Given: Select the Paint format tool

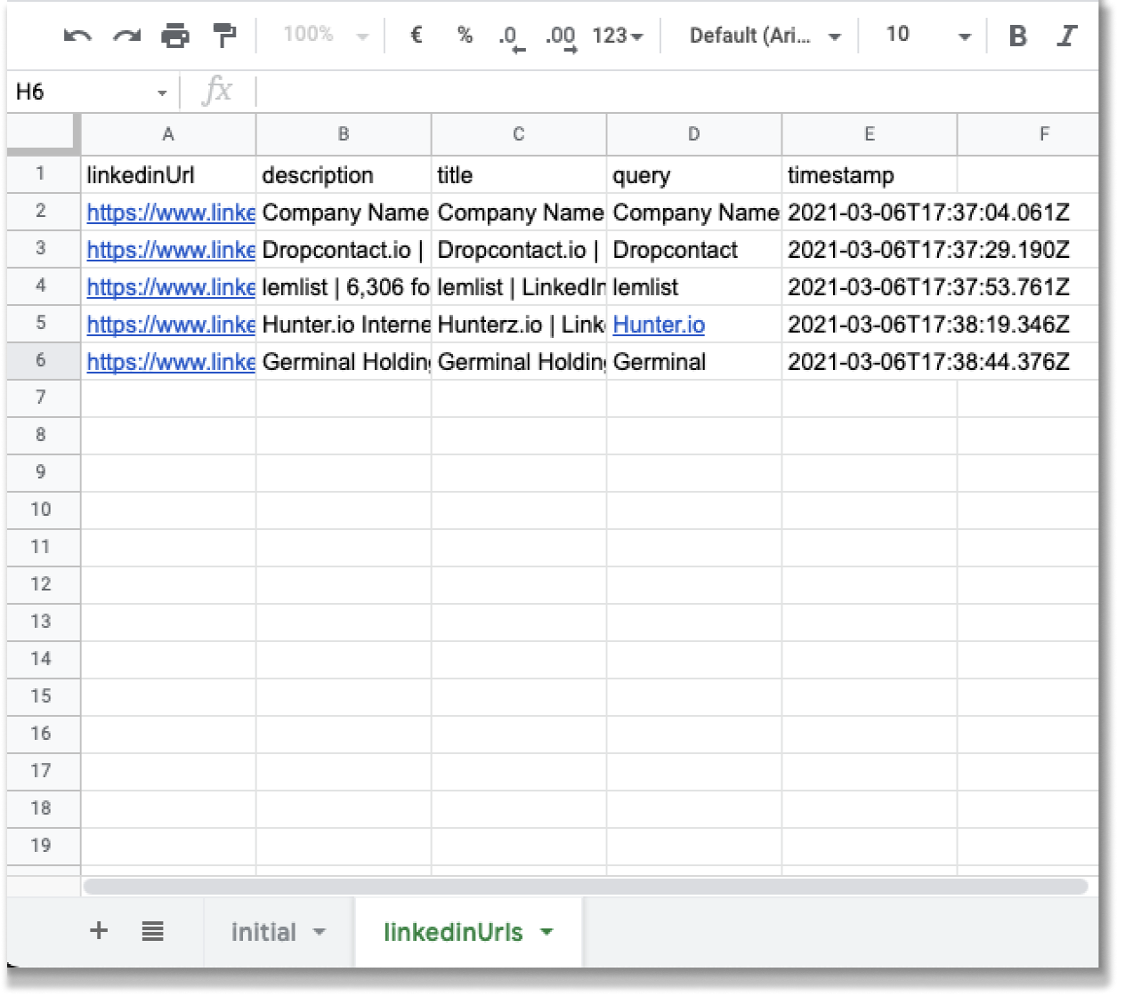Looking at the screenshot, I should pyautogui.click(x=223, y=35).
